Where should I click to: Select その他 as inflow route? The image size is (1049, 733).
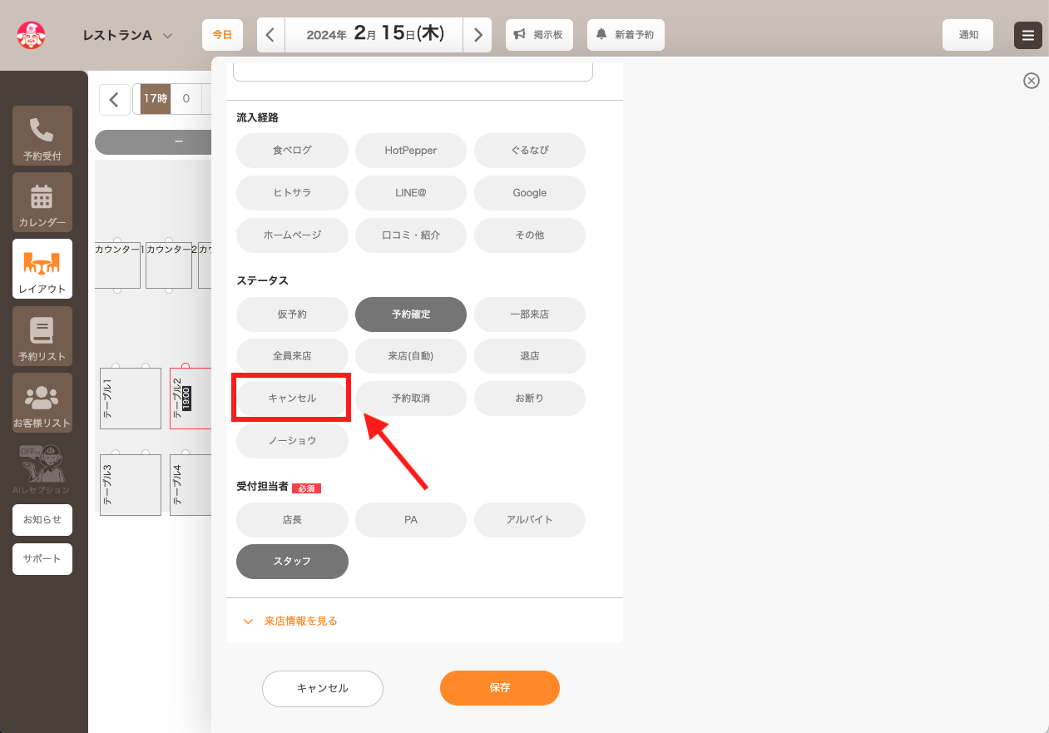pos(530,235)
